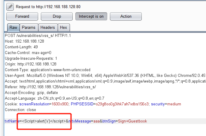Click the Content-Length: 49 header
Image resolution: width=206 pixels, height=136 pixels.
(21, 47)
